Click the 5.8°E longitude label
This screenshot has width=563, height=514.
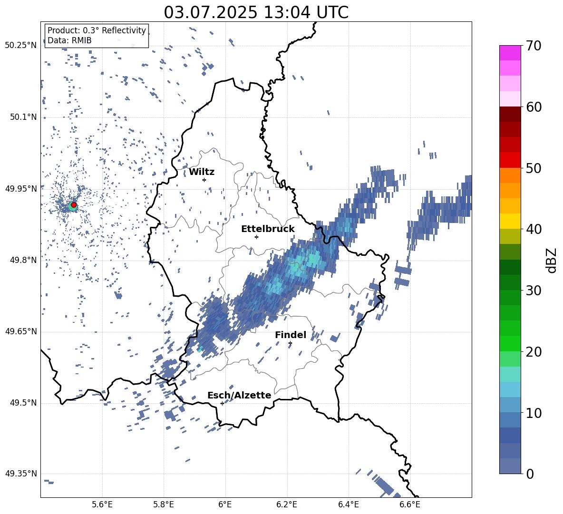pos(164,504)
